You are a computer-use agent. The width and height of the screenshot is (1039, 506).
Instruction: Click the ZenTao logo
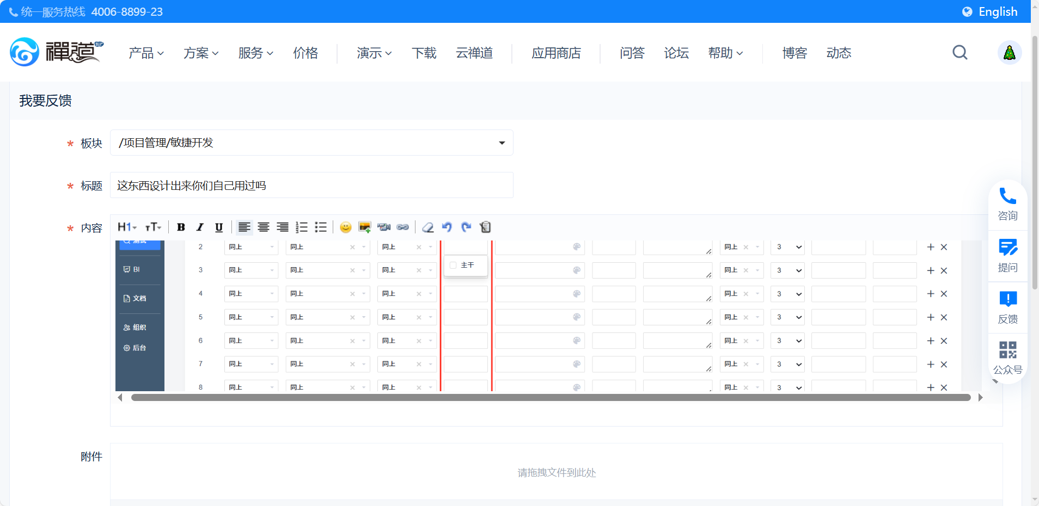[x=57, y=52]
